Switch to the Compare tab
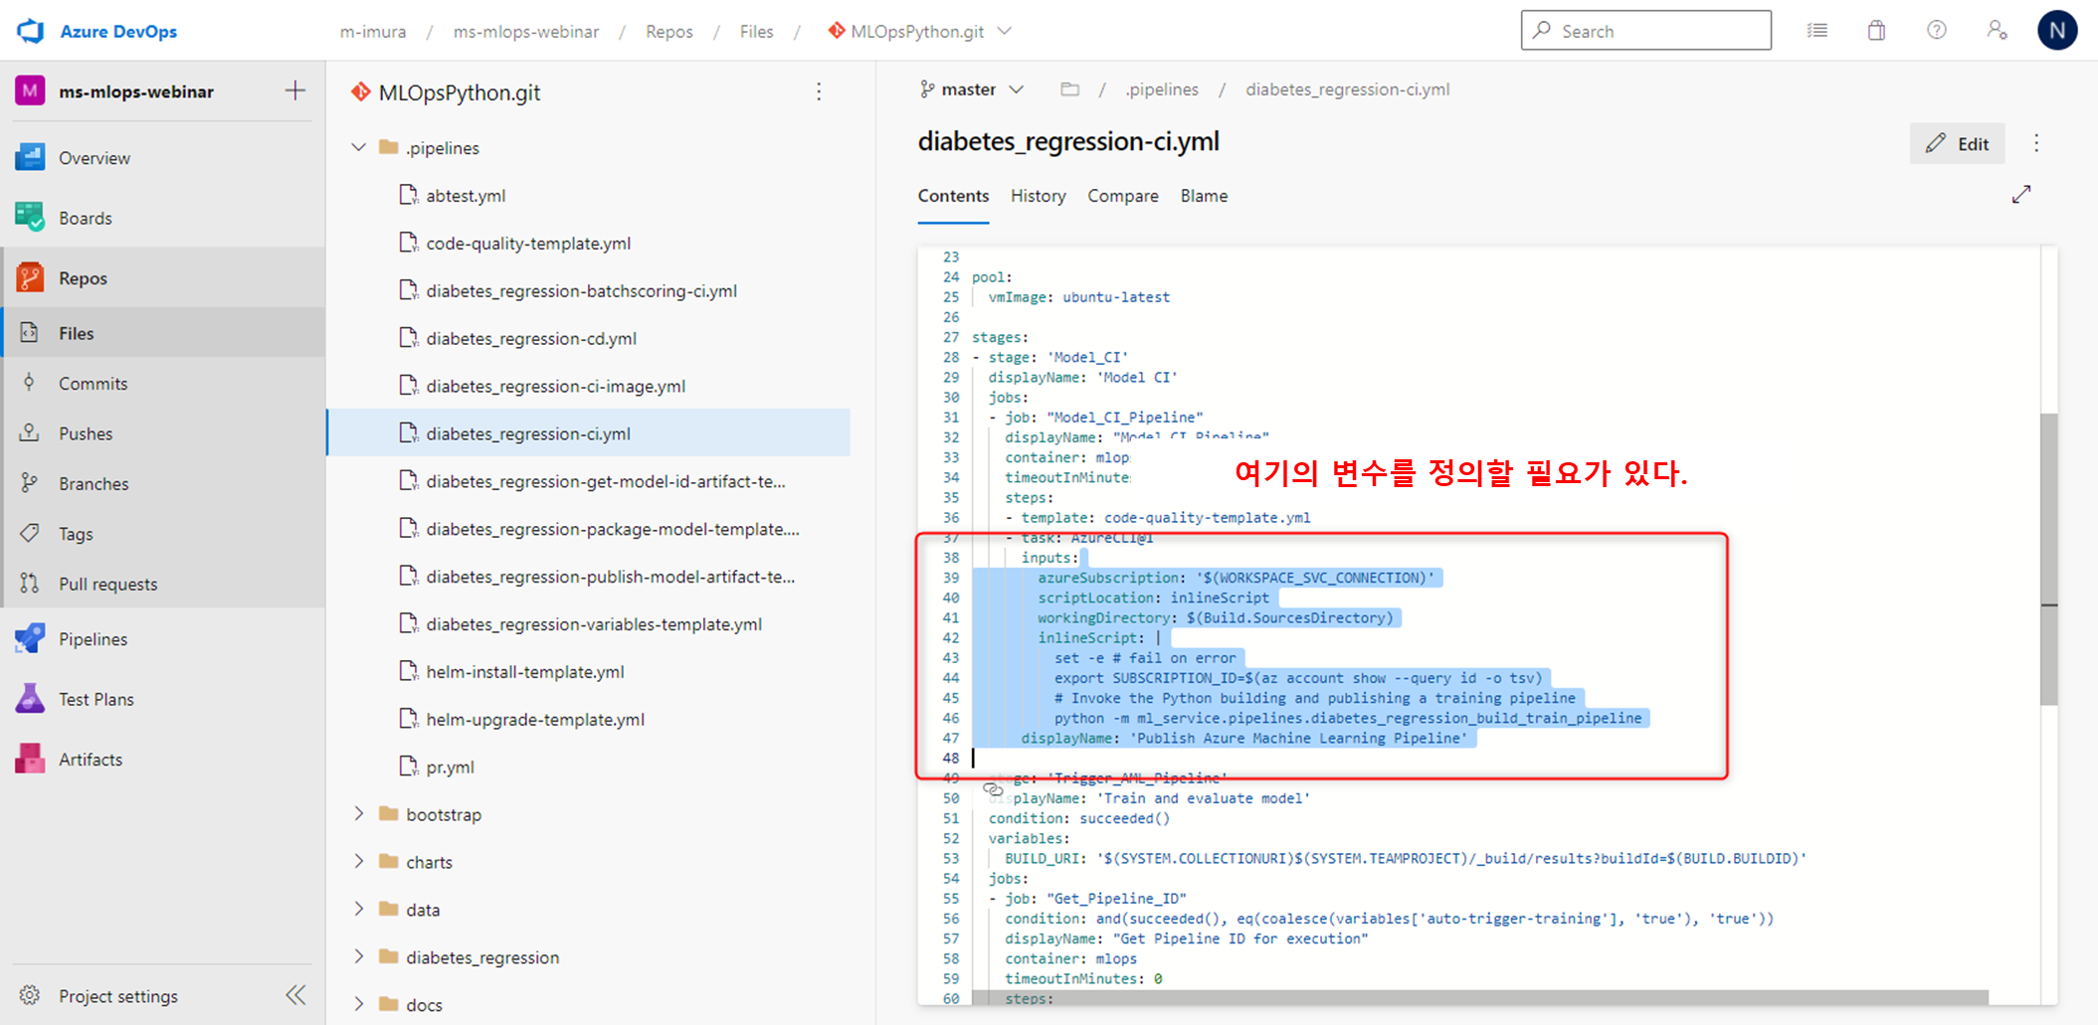 click(x=1122, y=196)
